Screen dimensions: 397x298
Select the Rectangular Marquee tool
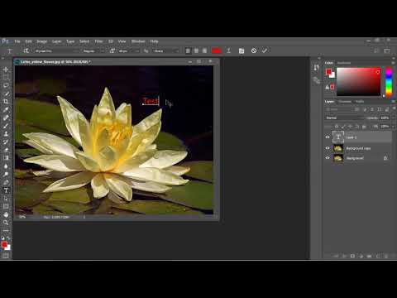point(6,77)
